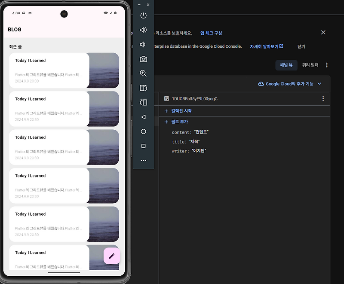
Task: Click the Volume Up icon
Action: coord(143,30)
